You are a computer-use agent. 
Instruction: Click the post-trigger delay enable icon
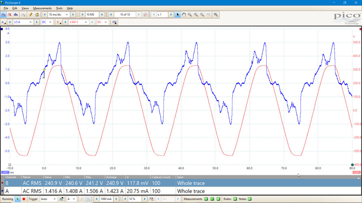151,199
